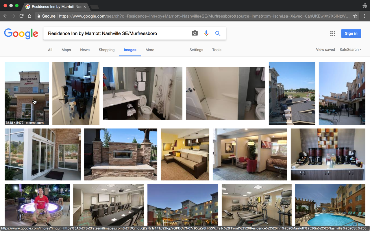
Task: Open the glass entrance door 1409 thumbnail
Action: point(42,154)
